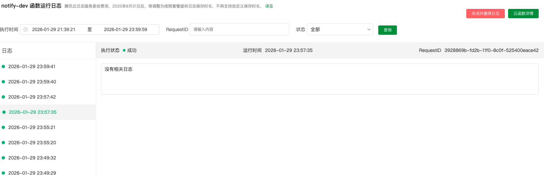Select log entry 2026-01-29 23:49:29

[32, 173]
